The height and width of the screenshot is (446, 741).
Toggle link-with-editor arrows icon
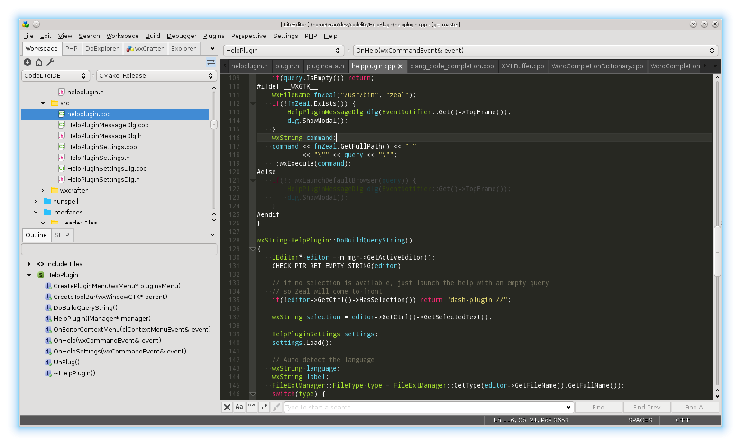click(211, 62)
